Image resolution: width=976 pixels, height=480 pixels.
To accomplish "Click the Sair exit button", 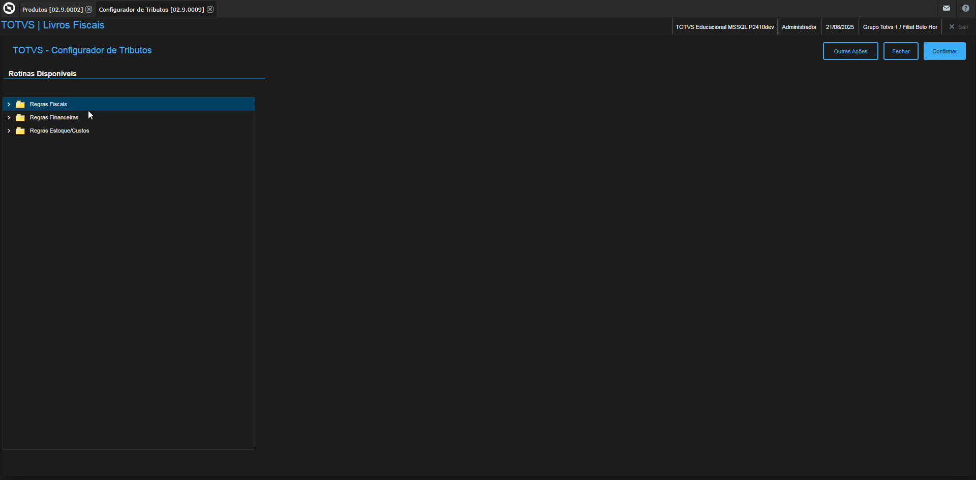I will point(959,27).
